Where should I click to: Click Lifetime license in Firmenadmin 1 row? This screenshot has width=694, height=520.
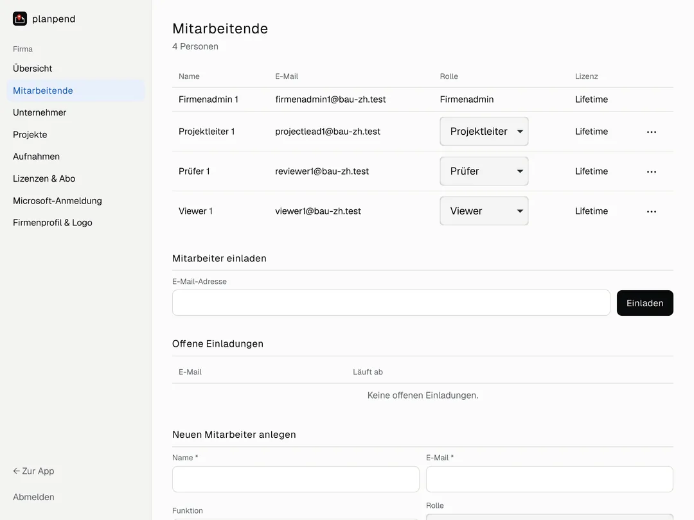coord(591,100)
